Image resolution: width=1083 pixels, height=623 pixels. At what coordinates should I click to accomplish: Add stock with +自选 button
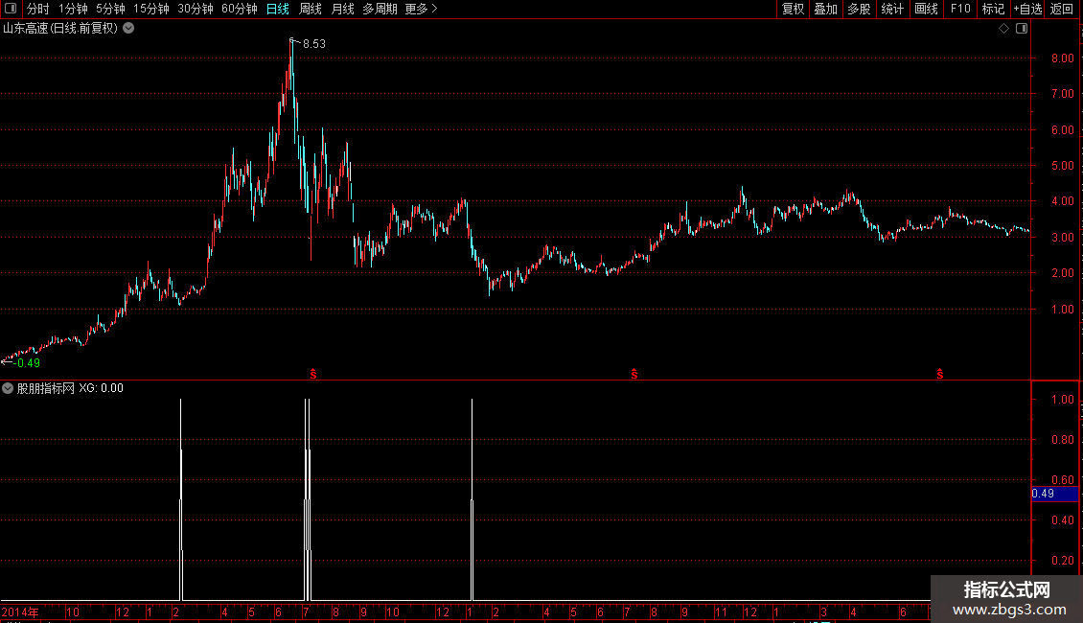coord(1027,9)
